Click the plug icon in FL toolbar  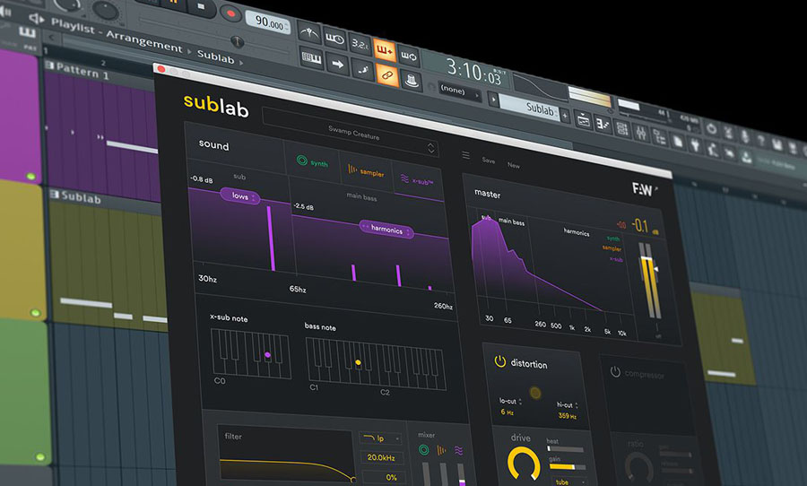(x=695, y=145)
